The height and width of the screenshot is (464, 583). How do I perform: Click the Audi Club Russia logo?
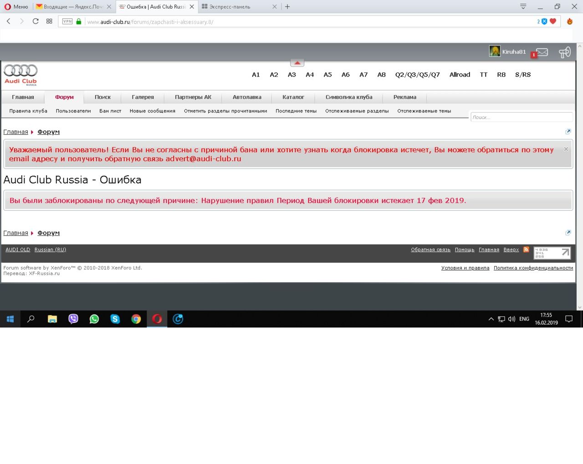tap(20, 75)
